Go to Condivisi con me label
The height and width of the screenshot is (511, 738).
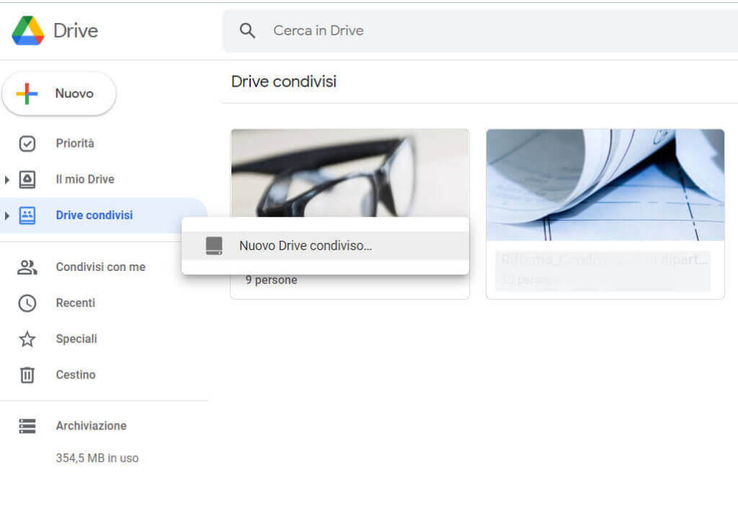pos(100,267)
